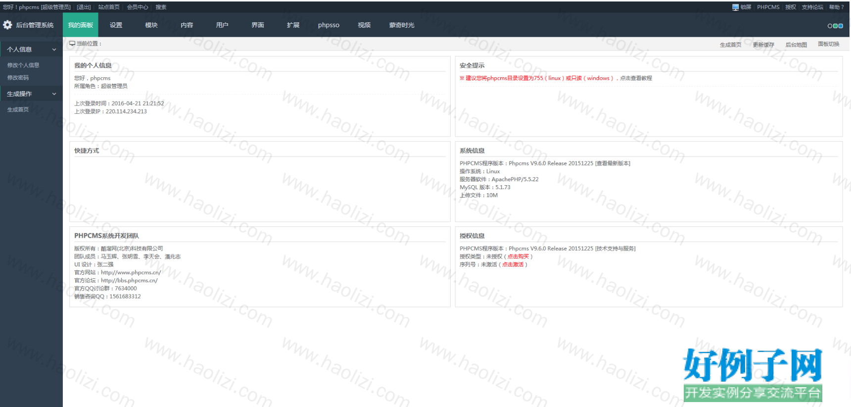Go to 会员中心 in top bar
851x407 pixels.
click(138, 7)
